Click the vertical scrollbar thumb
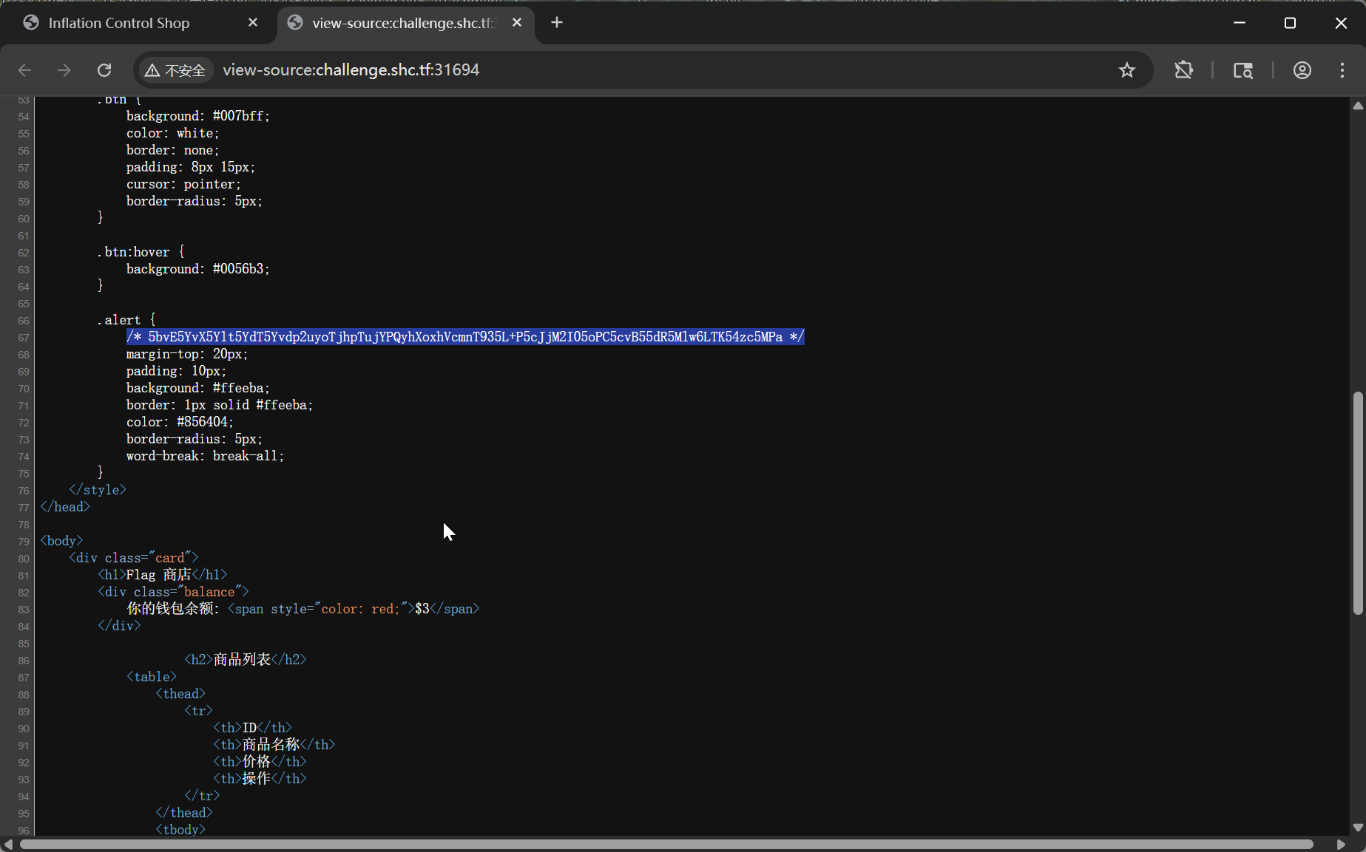Viewport: 1366px width, 852px height. (x=1357, y=502)
